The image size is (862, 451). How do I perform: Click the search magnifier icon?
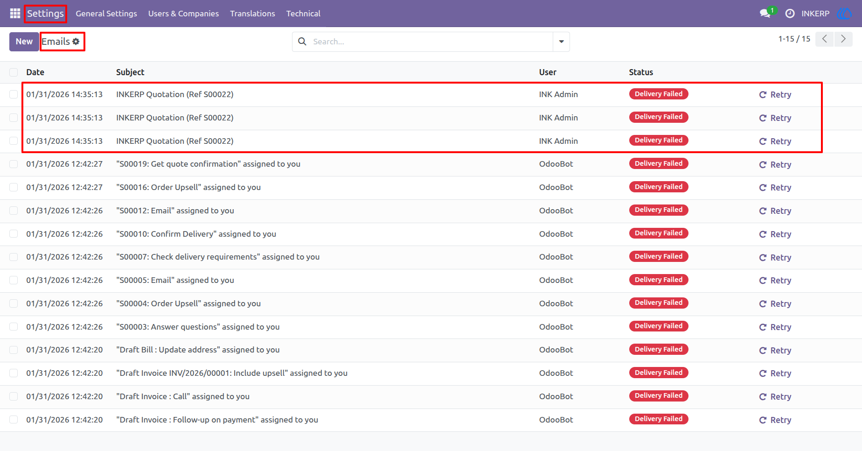pyautogui.click(x=302, y=42)
